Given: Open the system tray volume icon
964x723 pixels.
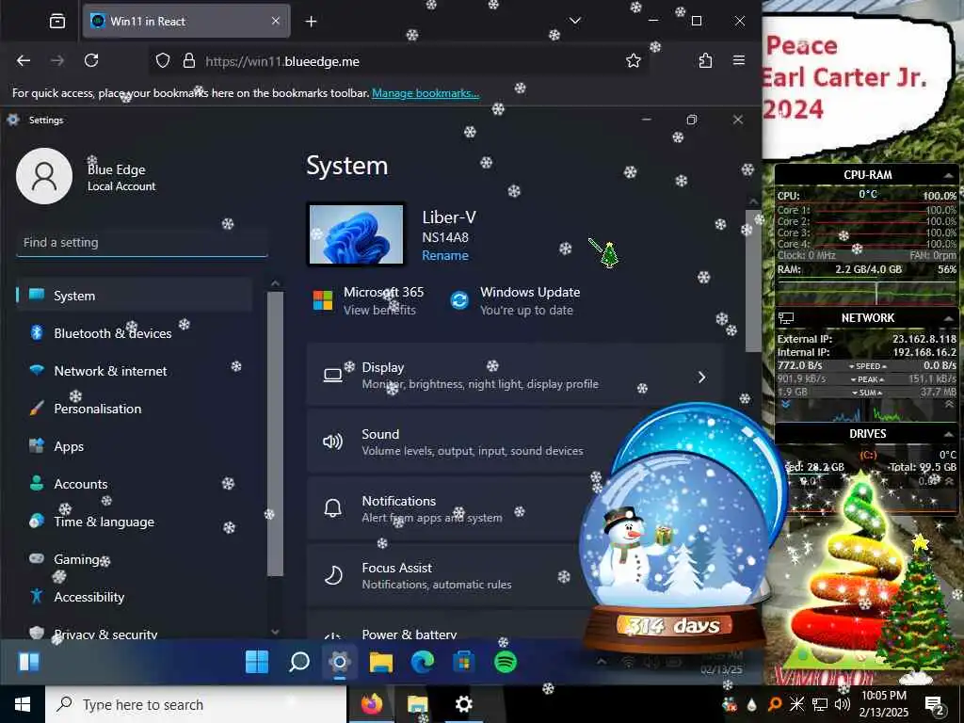Looking at the screenshot, I should [843, 704].
